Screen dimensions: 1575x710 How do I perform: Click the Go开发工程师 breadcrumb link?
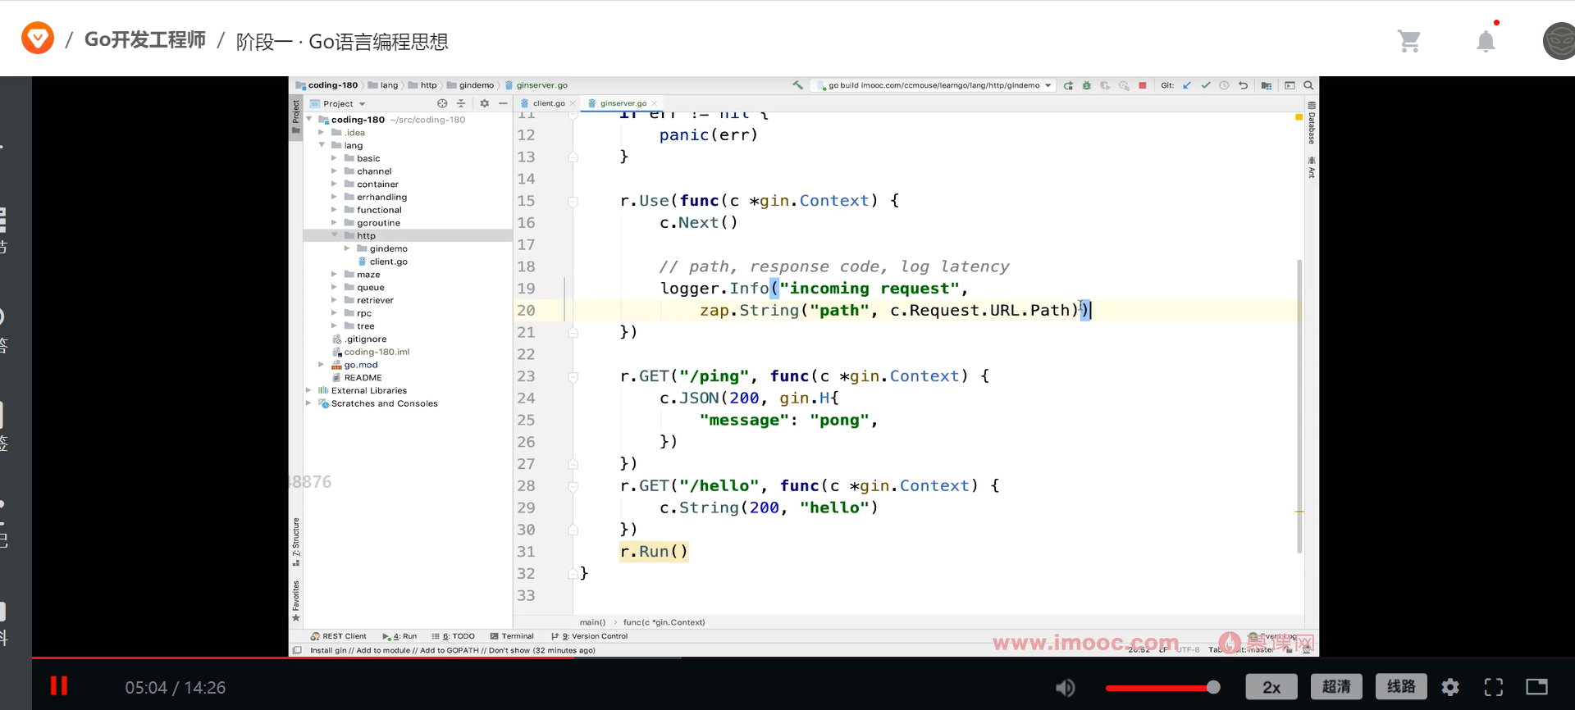[145, 40]
